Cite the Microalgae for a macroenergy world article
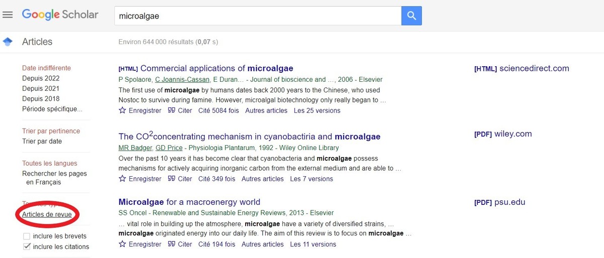The width and height of the screenshot is (604, 258). pyautogui.click(x=180, y=244)
